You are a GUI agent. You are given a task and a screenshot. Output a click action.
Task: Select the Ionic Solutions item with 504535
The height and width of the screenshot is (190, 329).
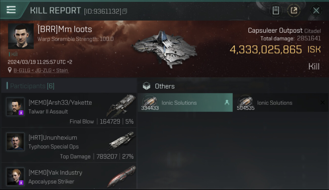275,103
